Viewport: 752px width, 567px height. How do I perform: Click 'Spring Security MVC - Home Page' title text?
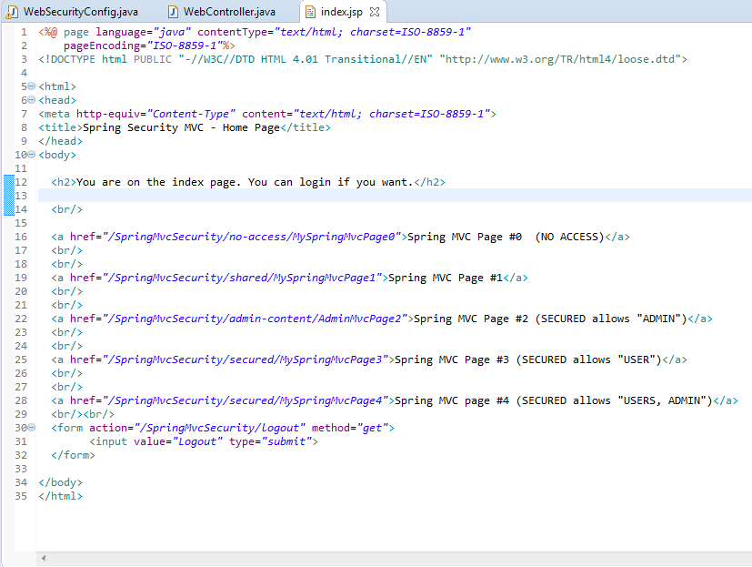tap(181, 127)
